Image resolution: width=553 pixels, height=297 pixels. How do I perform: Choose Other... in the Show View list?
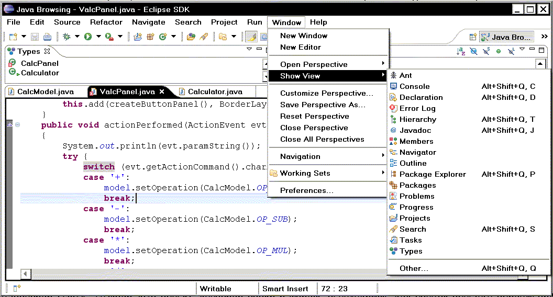[x=469, y=268]
